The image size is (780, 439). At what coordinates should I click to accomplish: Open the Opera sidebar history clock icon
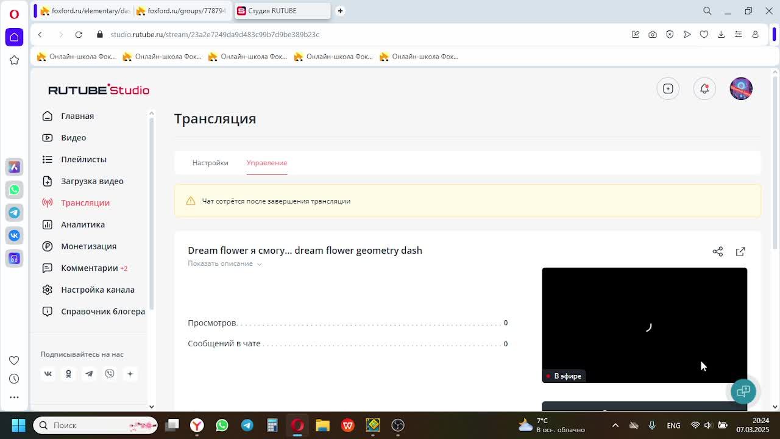click(x=14, y=379)
